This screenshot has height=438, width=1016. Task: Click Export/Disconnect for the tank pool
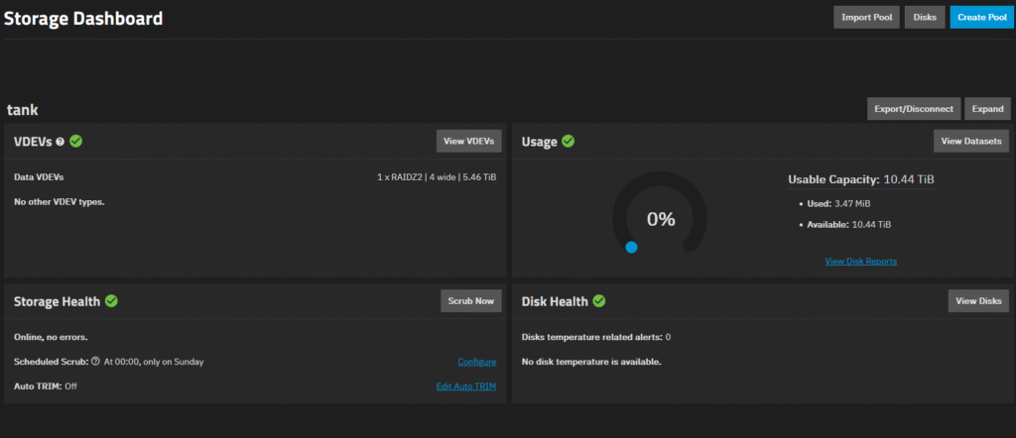point(914,109)
